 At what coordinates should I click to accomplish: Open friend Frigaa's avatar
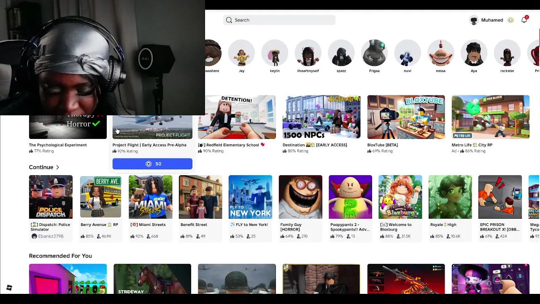point(374,53)
